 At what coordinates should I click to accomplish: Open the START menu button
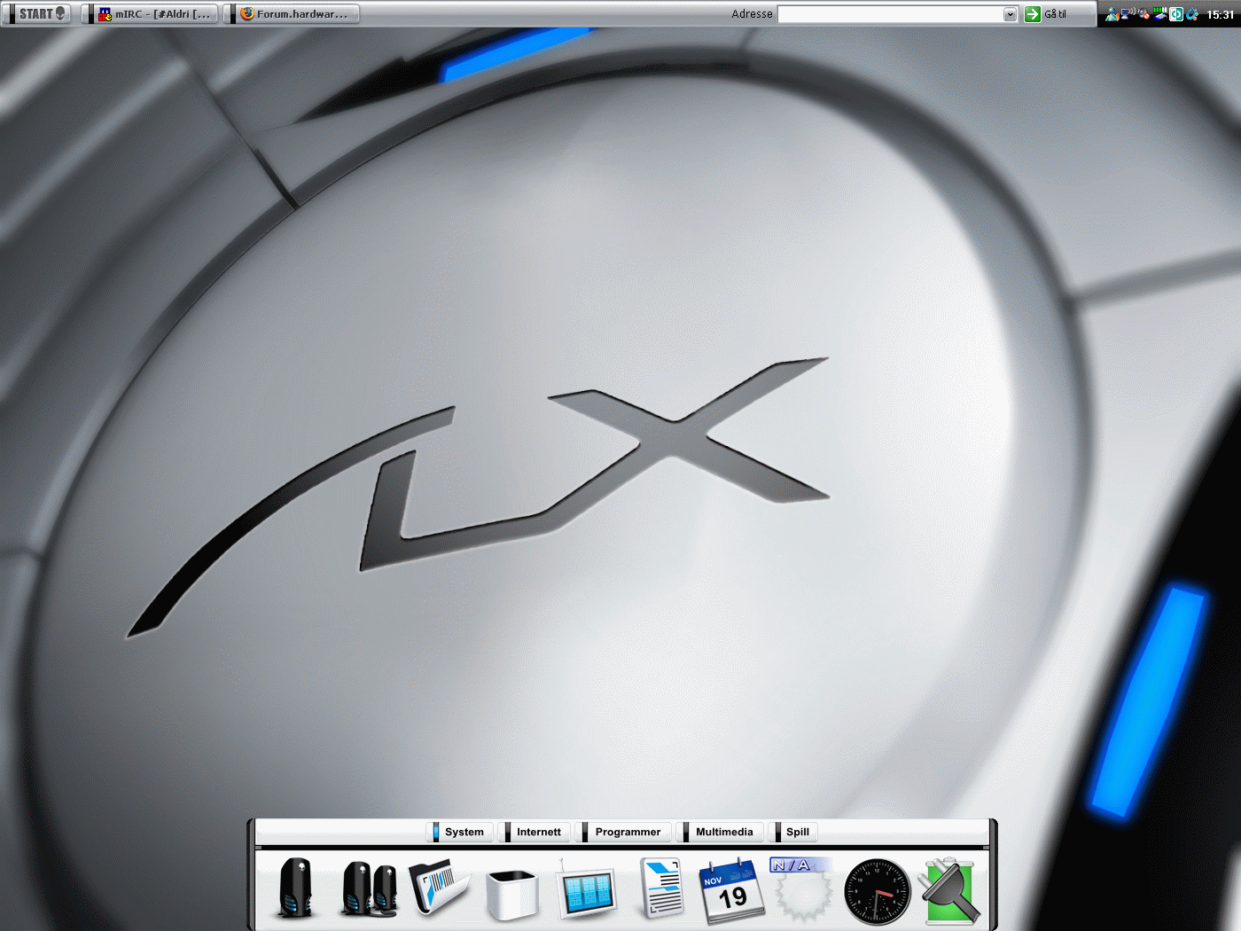[x=37, y=13]
